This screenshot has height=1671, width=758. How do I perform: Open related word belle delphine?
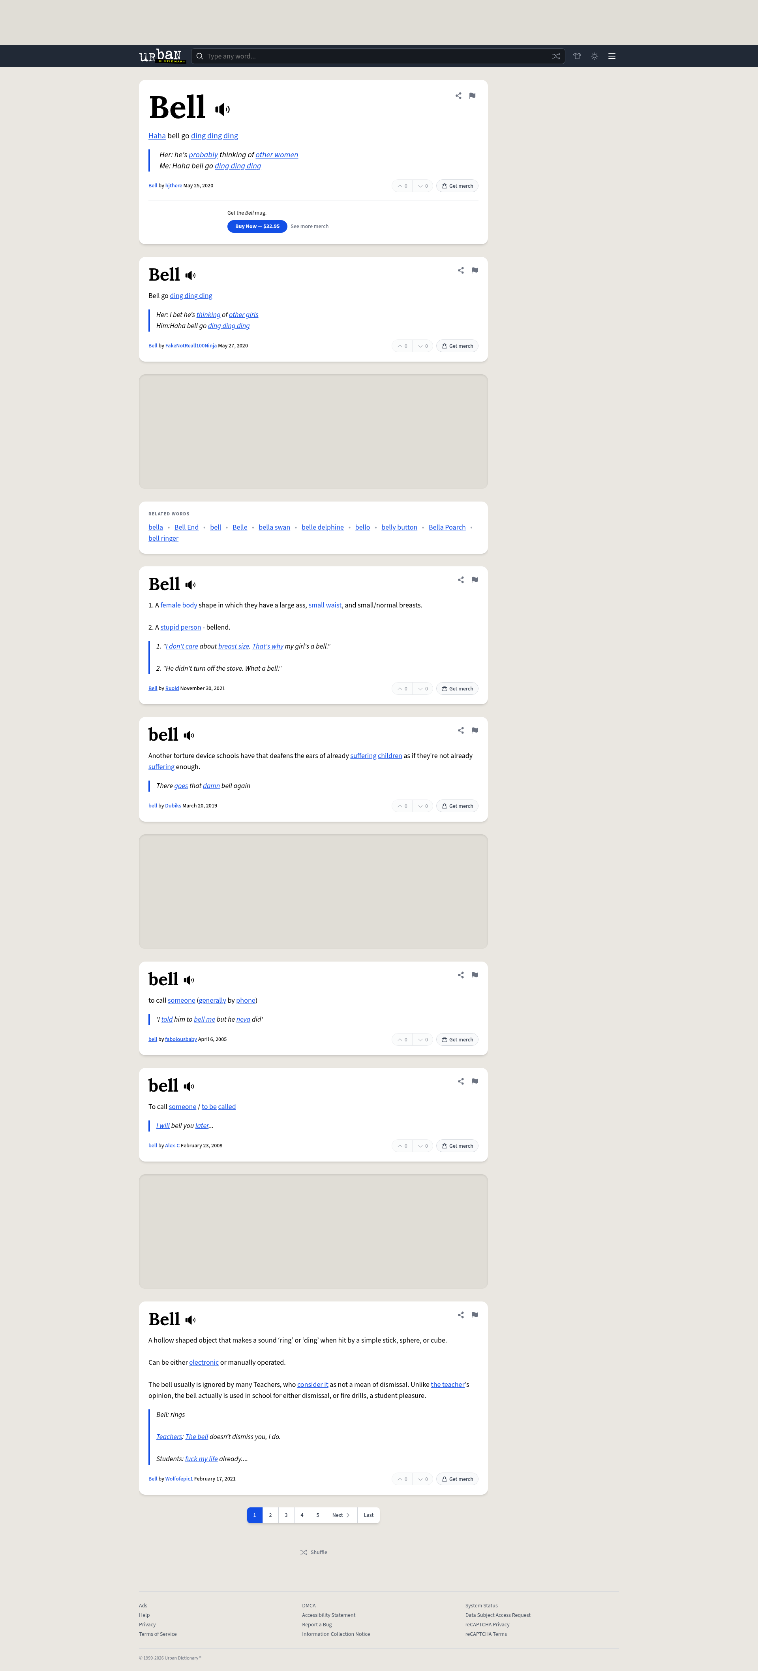click(322, 527)
